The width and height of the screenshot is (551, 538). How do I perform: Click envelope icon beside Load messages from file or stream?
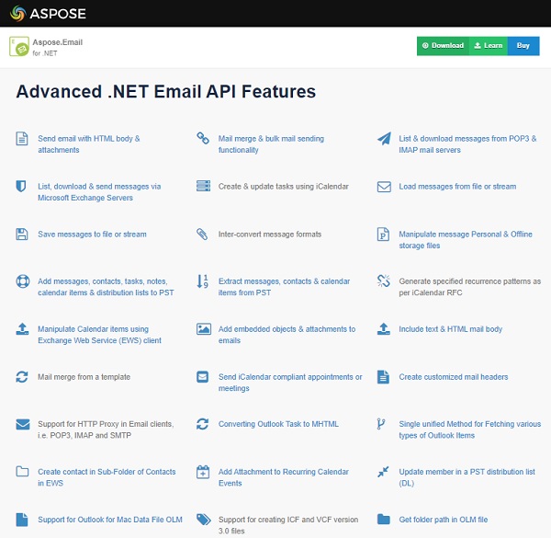click(384, 187)
